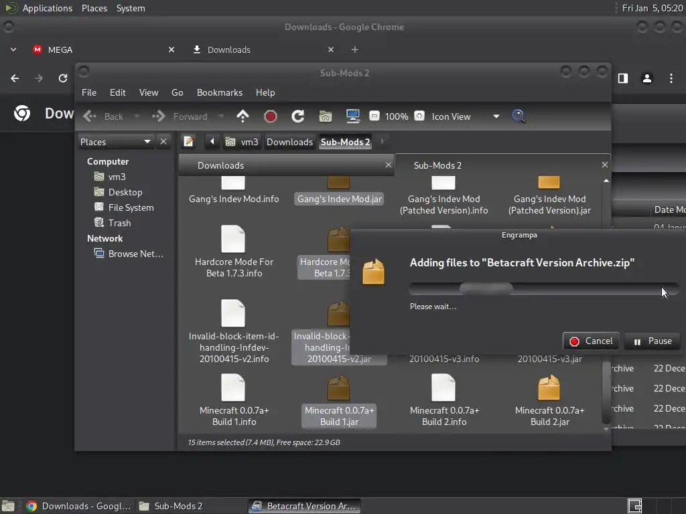The width and height of the screenshot is (686, 514).
Task: Open the View menu
Action: point(149,92)
